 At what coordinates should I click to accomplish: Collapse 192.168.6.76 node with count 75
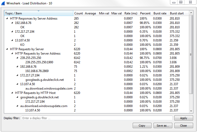click(x=17, y=66)
